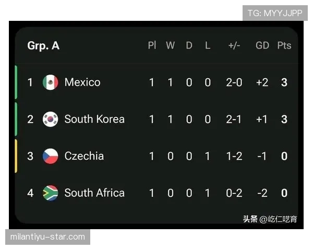Image resolution: width=313 pixels, height=250 pixels.
Task: Click the Mexico flag icon
Action: 50,82
